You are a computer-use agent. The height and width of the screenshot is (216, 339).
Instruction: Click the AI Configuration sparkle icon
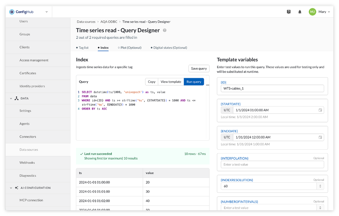tap(16, 188)
